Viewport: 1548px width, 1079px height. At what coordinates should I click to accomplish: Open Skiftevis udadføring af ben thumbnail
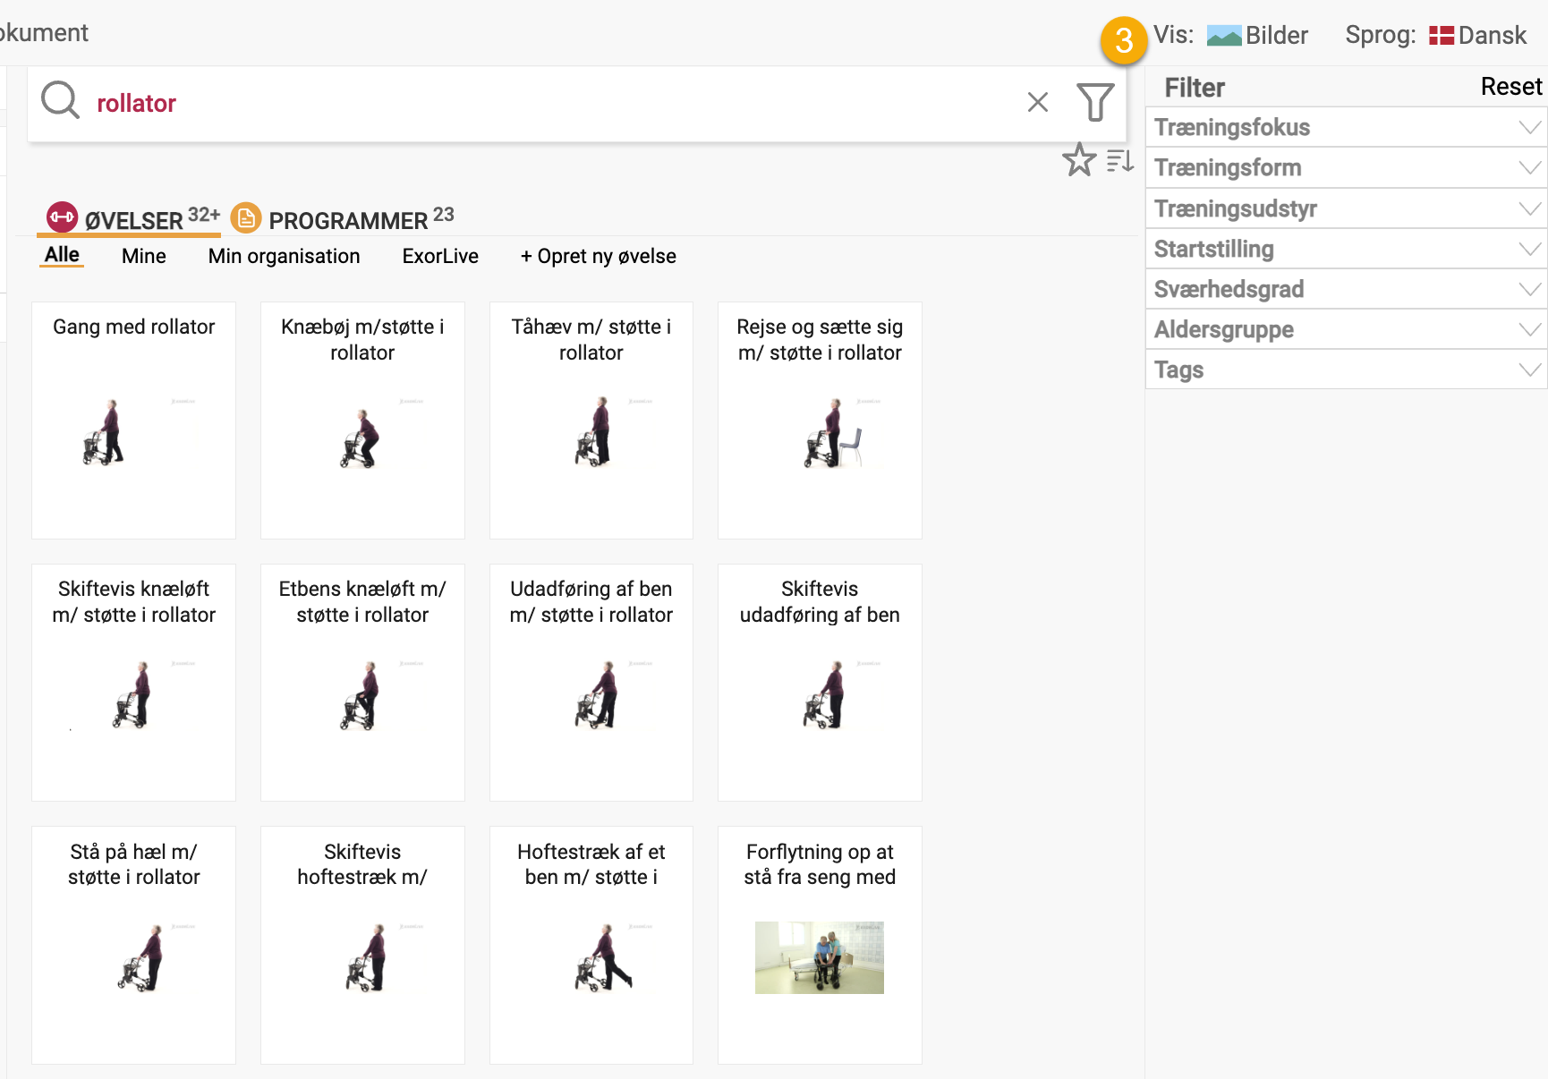tap(820, 695)
